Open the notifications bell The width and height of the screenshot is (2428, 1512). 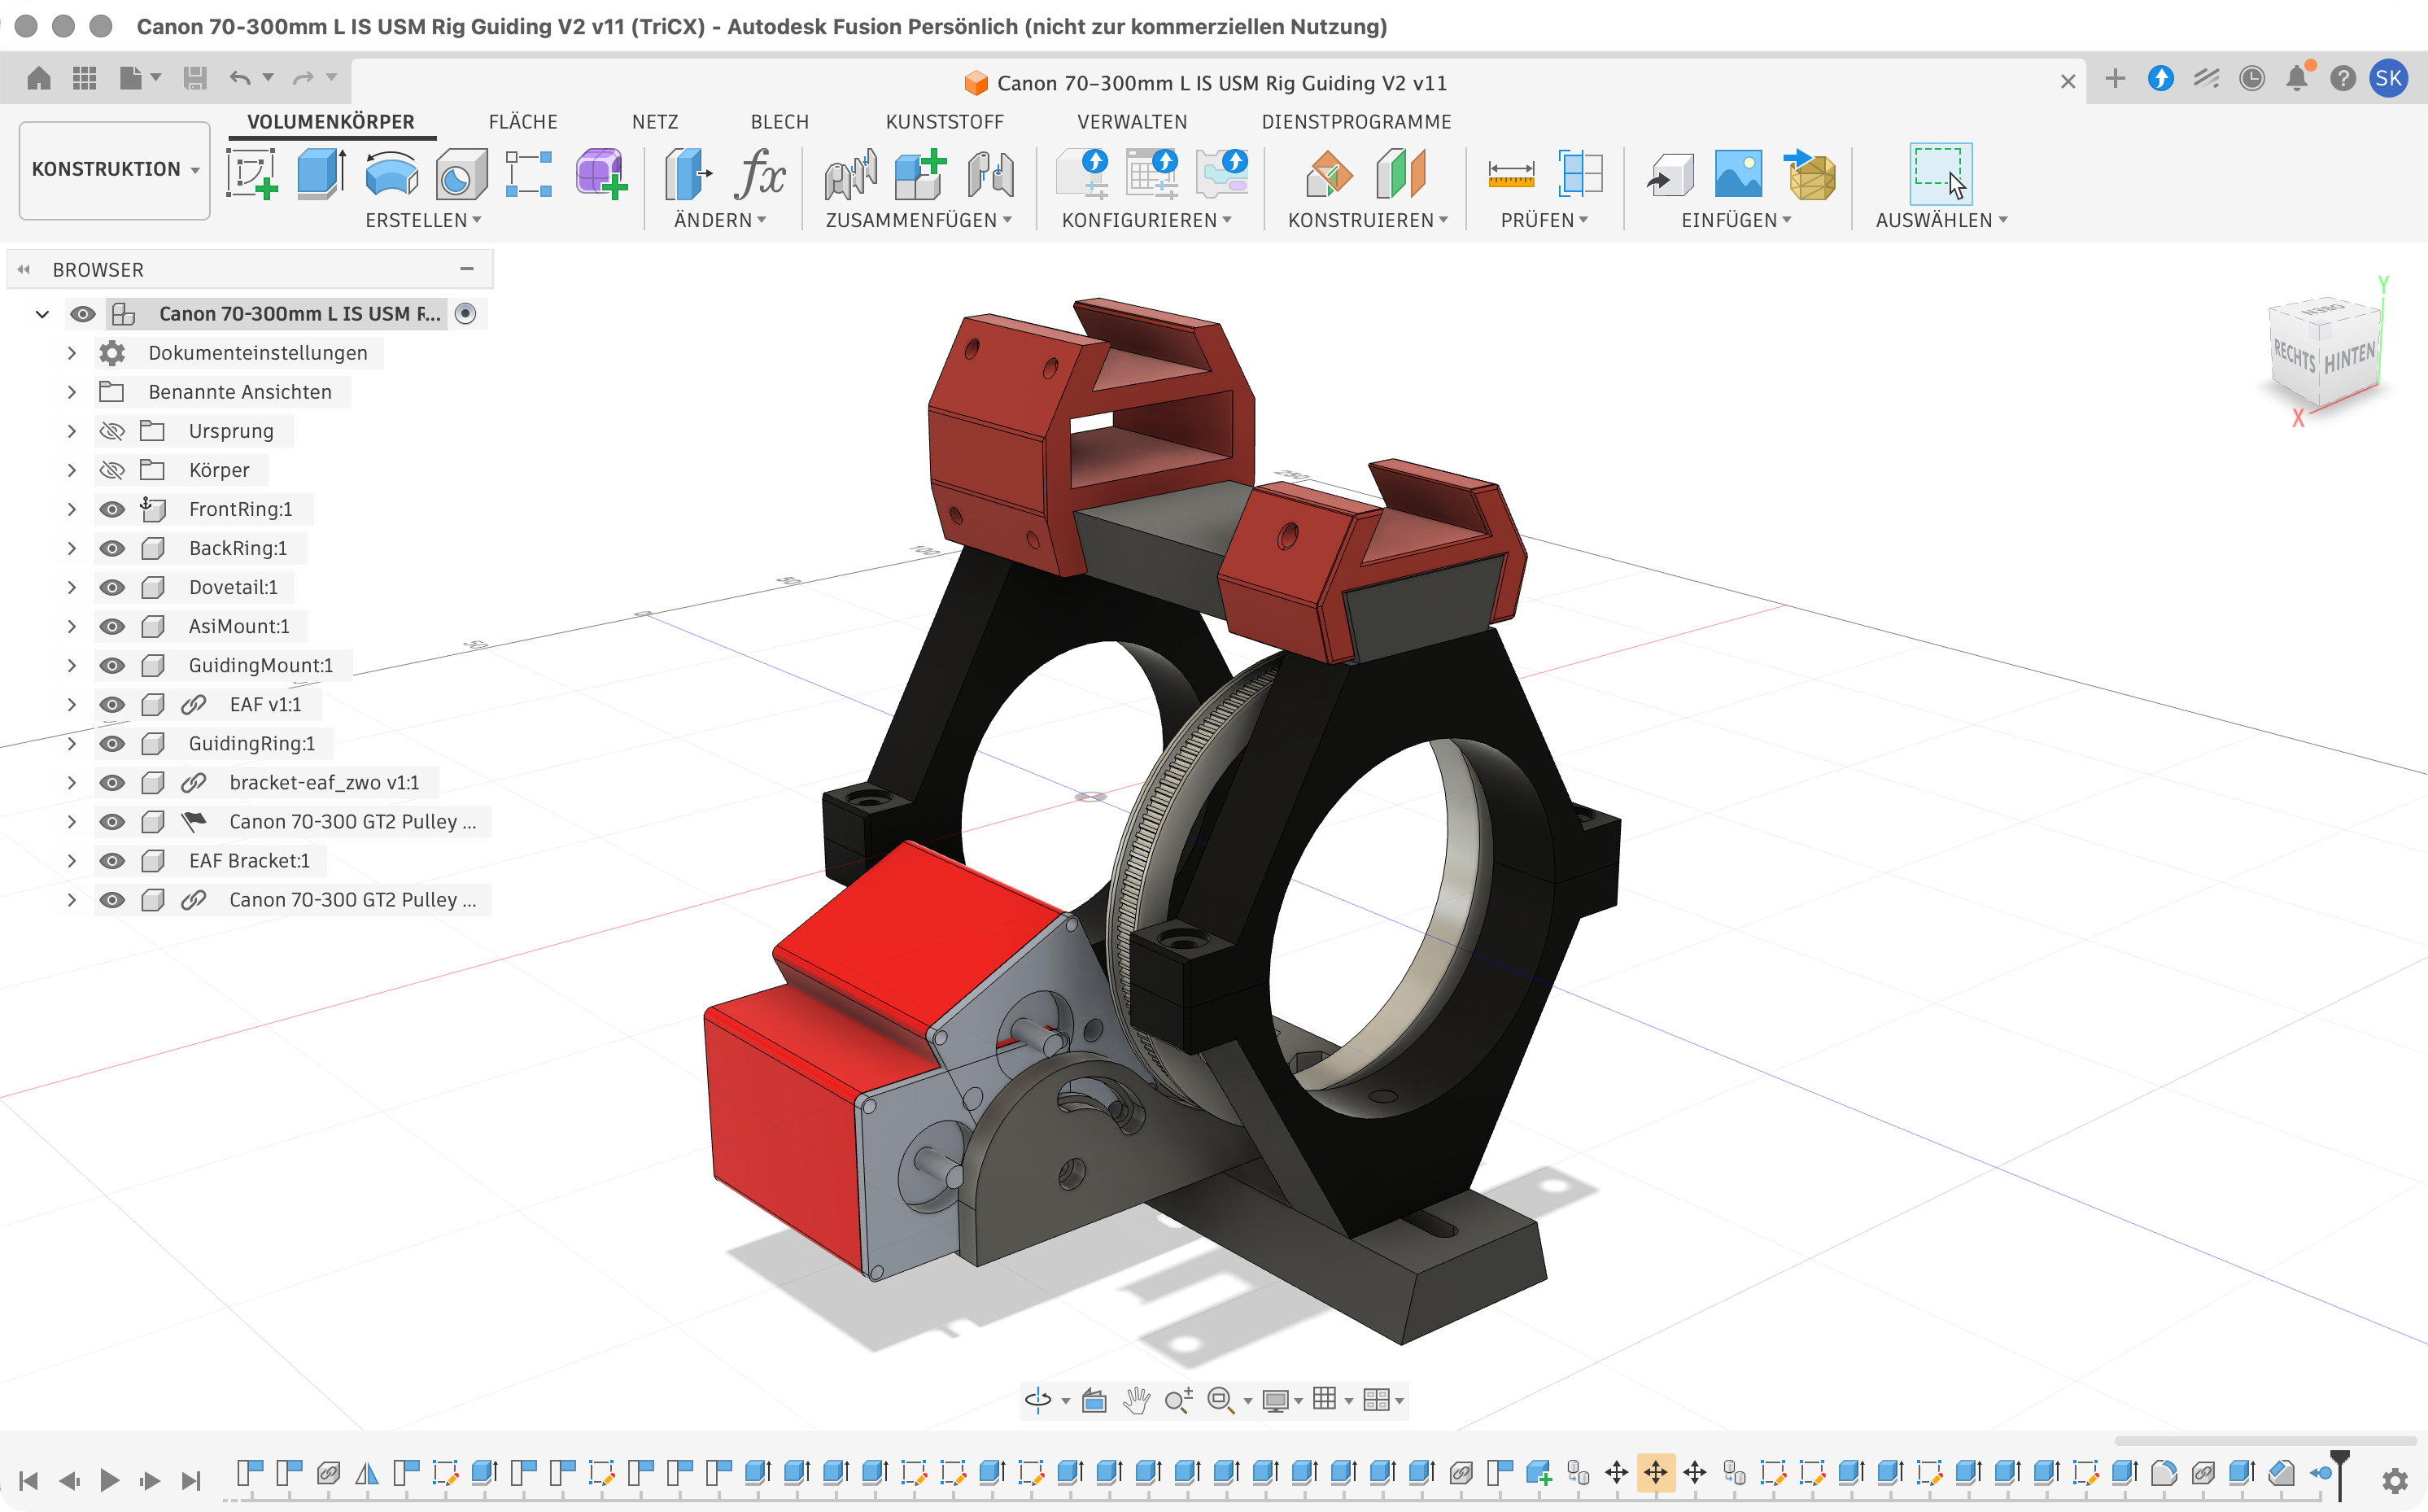point(2296,78)
